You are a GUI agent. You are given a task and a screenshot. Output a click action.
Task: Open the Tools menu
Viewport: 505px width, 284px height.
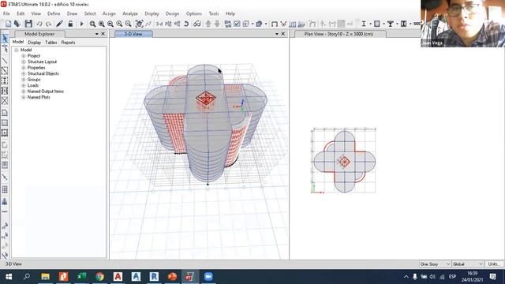[214, 14]
